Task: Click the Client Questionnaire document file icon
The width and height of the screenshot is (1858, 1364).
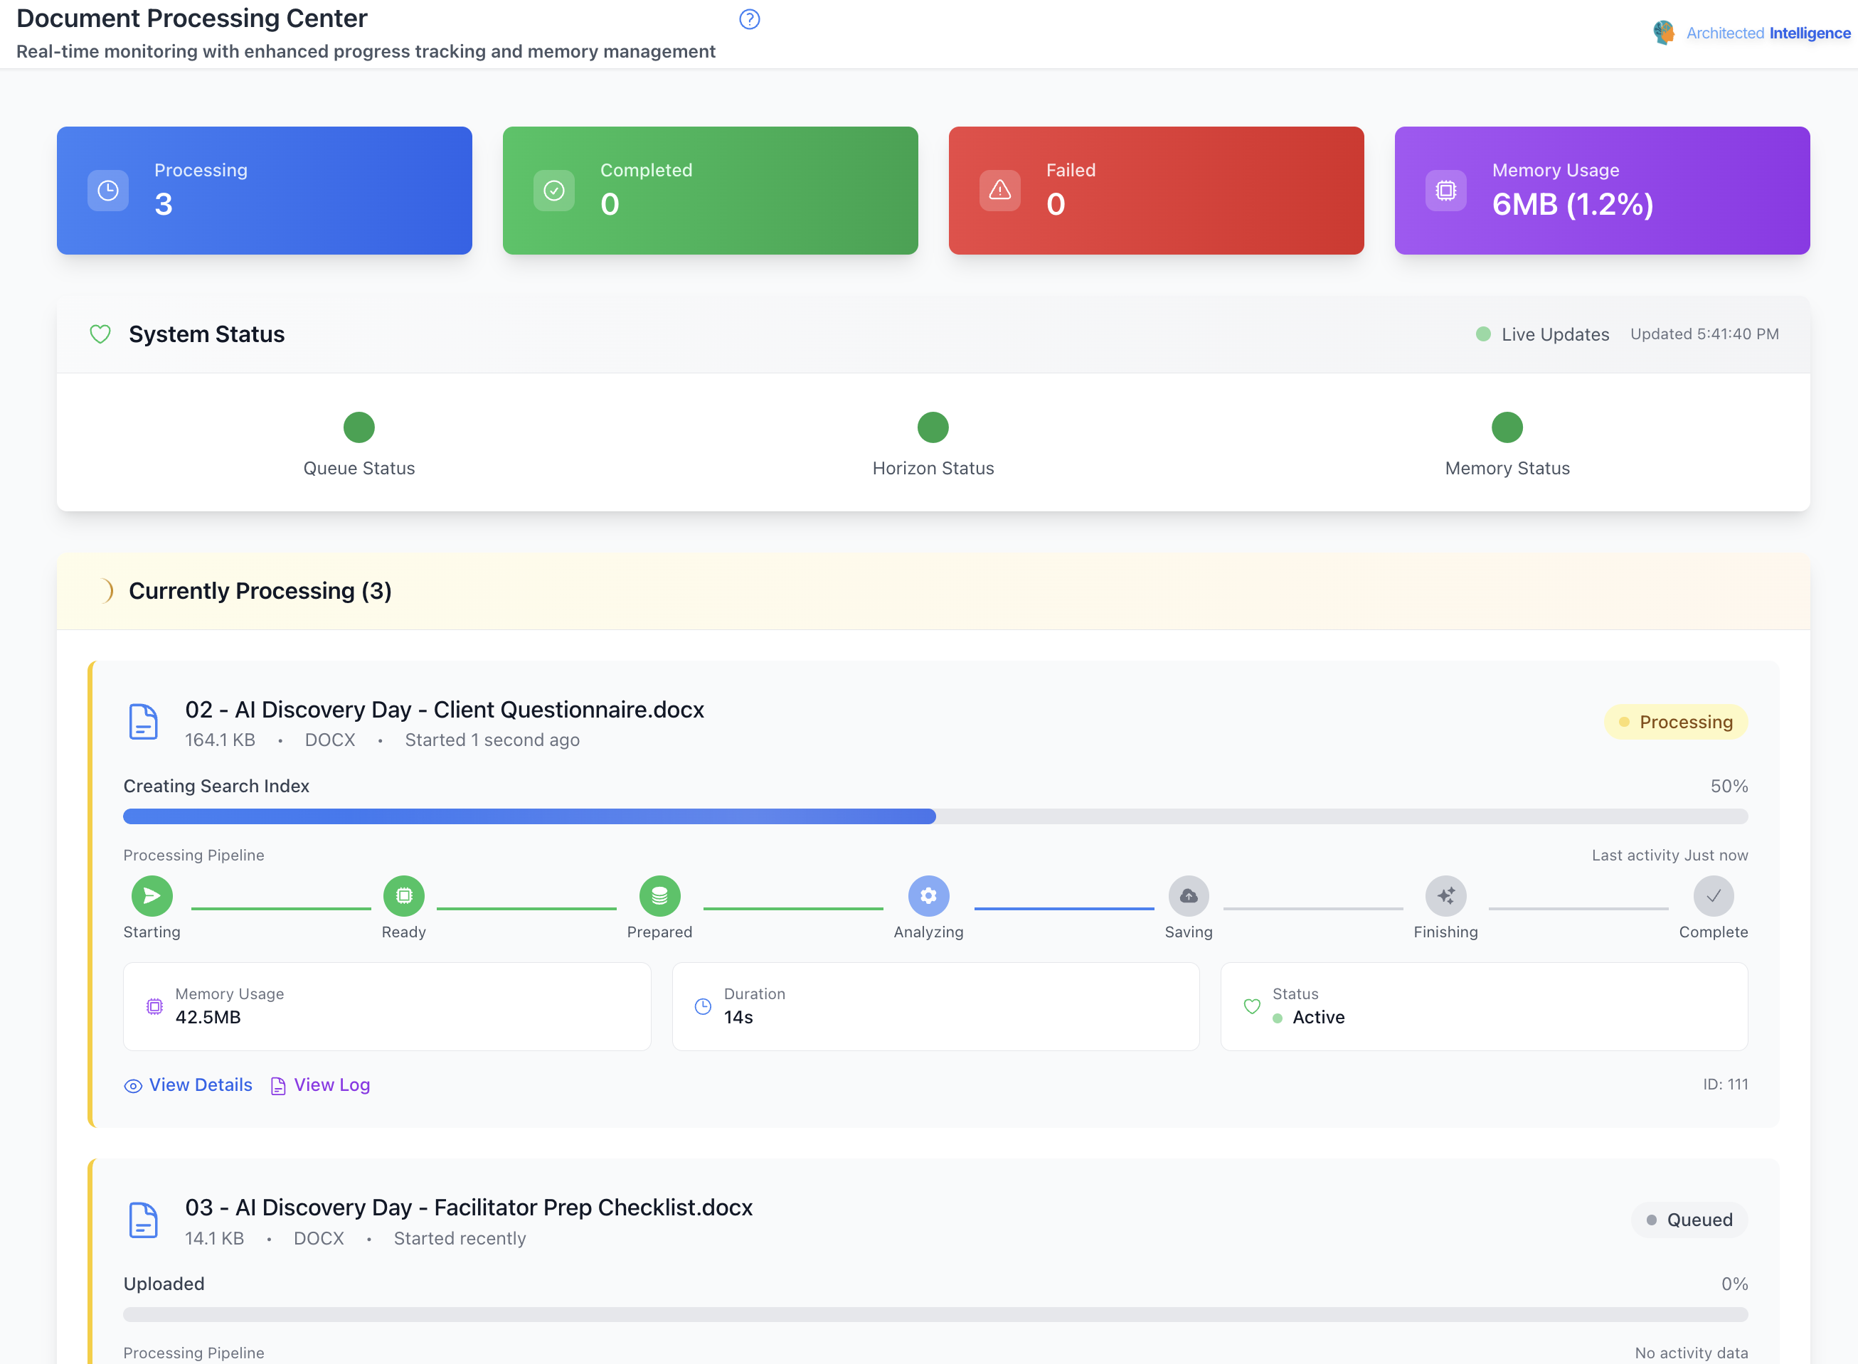Action: point(143,722)
